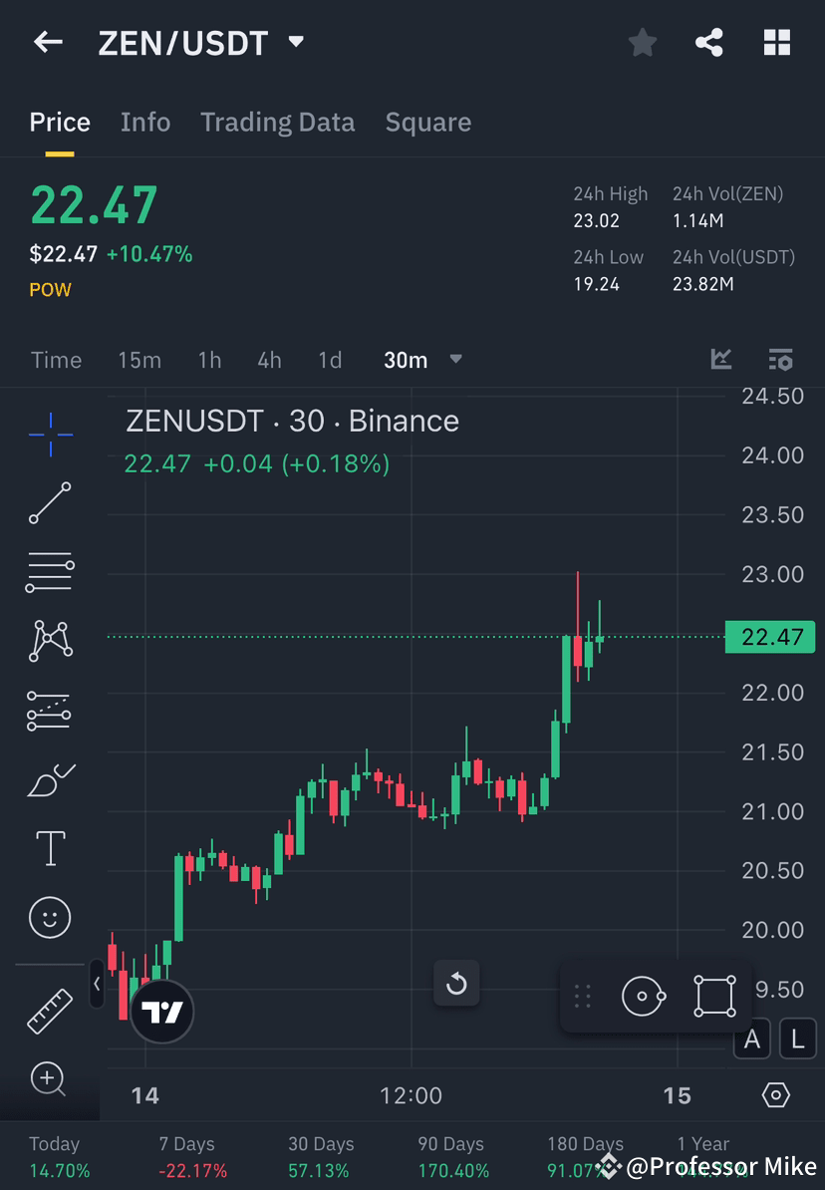Viewport: 825px width, 1190px height.
Task: Click the 22.47 price tag on the price scale
Action: click(x=770, y=637)
